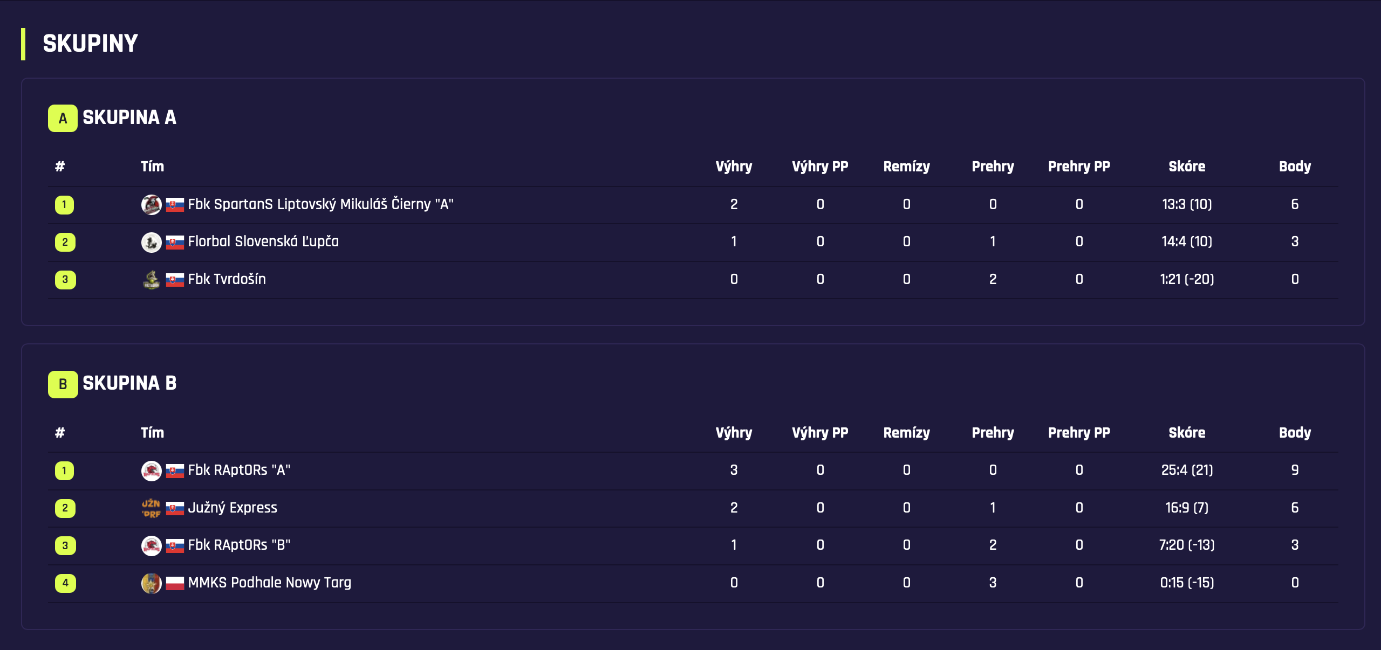
Task: Click Florbal Slovenská Ľupča team logo
Action: [151, 242]
